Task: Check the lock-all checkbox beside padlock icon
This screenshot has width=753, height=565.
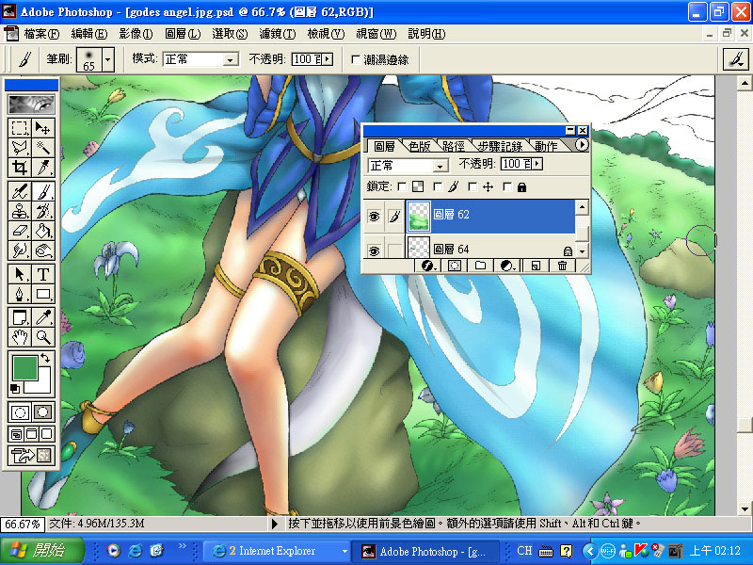Action: 508,187
